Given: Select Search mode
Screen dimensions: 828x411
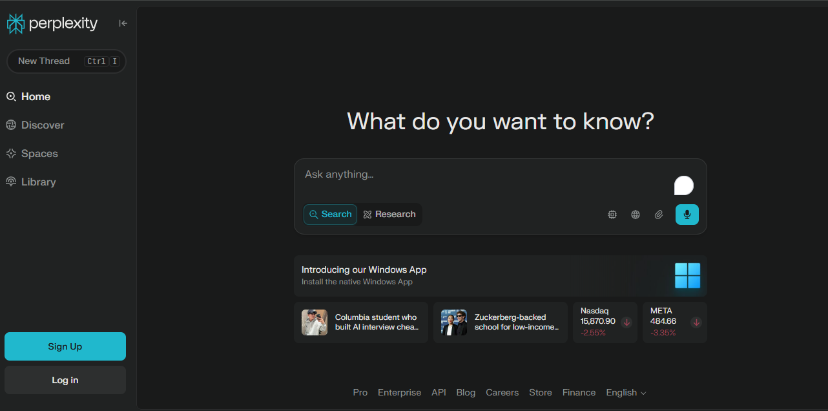Looking at the screenshot, I should tap(330, 215).
